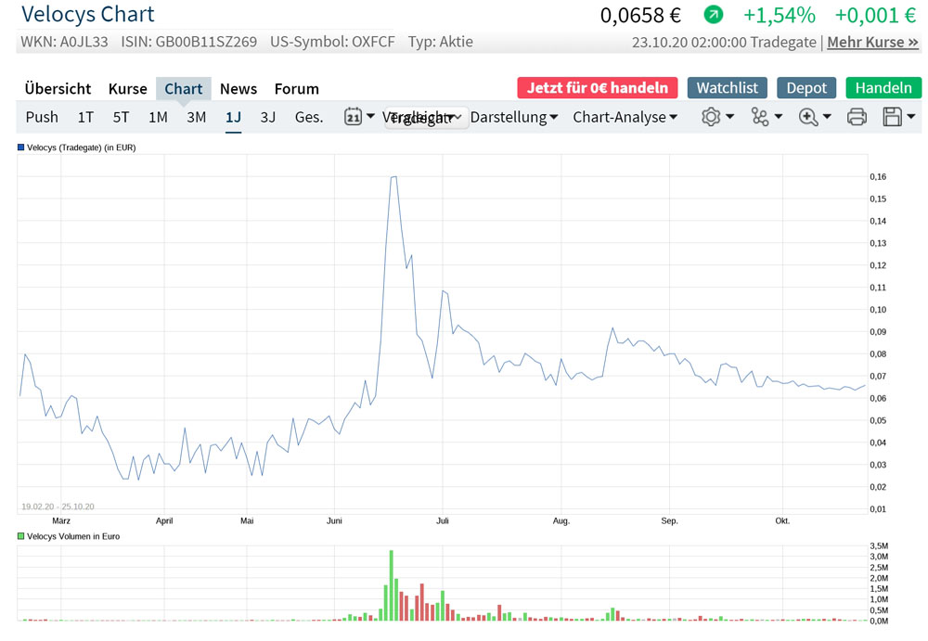Expand the share icon dropdown arrow
The image size is (928, 641).
tap(779, 117)
